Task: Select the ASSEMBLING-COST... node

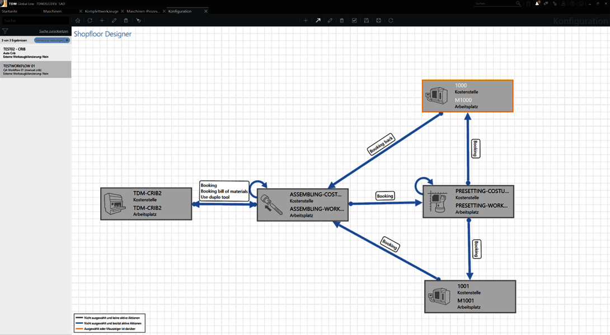Action: pos(303,205)
